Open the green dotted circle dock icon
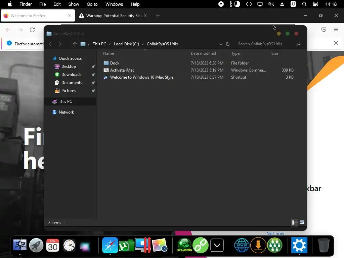The width and height of the screenshot is (344, 258). (275, 245)
